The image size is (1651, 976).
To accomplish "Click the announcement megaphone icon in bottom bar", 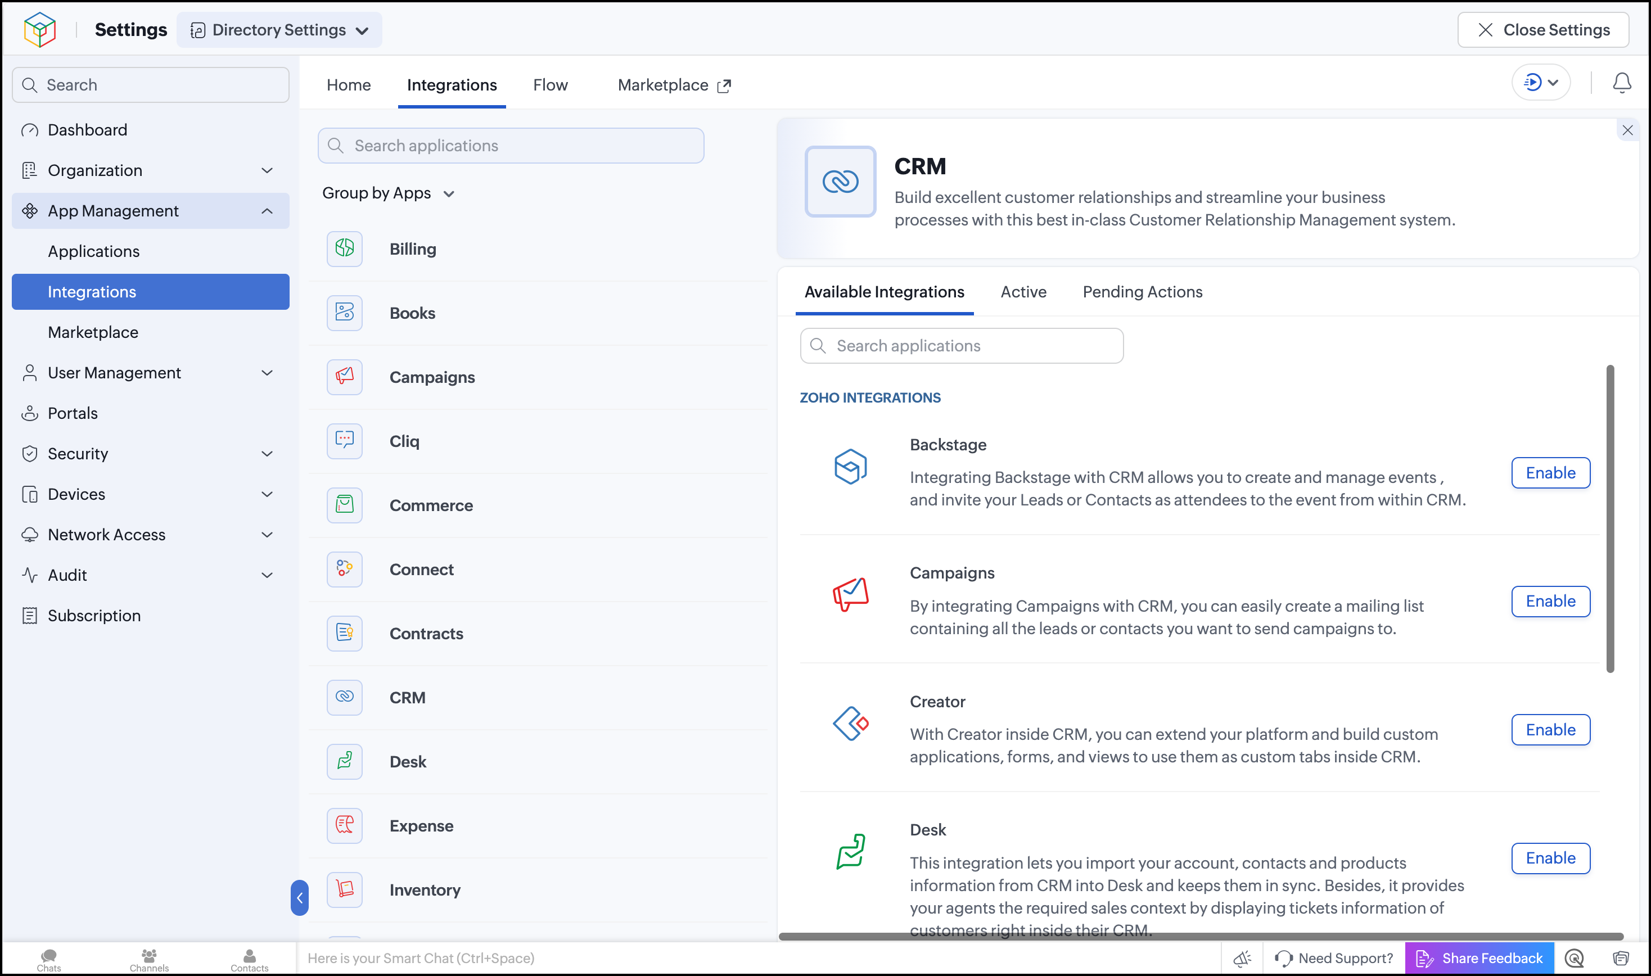I will coord(1242,958).
